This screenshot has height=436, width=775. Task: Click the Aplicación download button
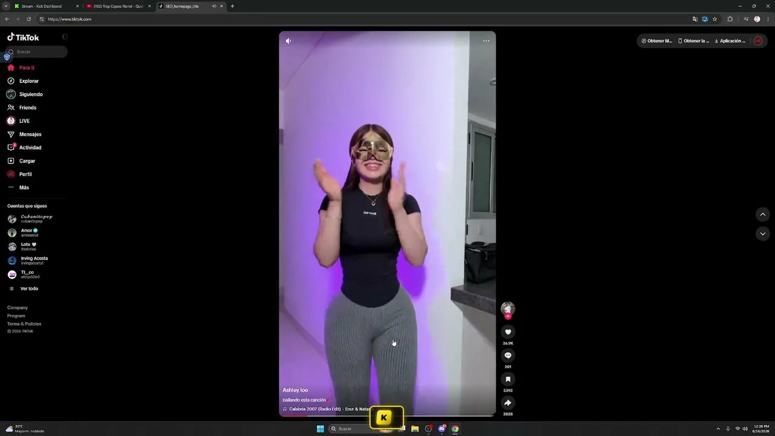730,41
